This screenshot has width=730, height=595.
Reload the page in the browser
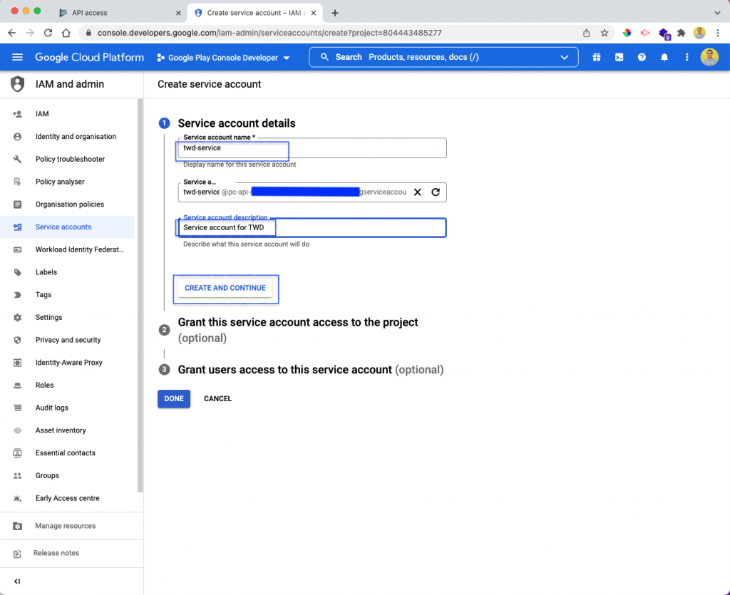(48, 33)
